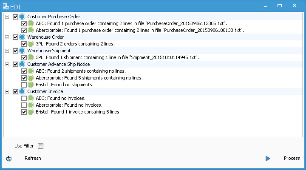Uncheck the 3PL shipment file checkbox
This screenshot has height=170, width=306.
pos(24,57)
